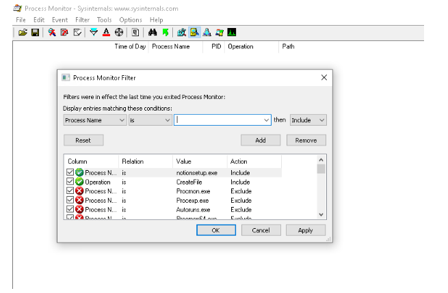Open the File menu

coord(21,20)
